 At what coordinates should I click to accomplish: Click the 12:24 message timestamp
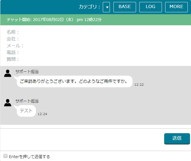(42, 114)
